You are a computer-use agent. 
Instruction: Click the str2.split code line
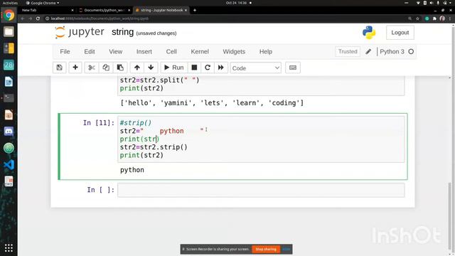pos(159,80)
